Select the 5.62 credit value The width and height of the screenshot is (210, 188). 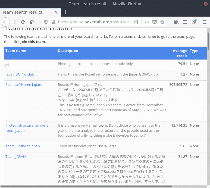pyautogui.click(x=184, y=146)
